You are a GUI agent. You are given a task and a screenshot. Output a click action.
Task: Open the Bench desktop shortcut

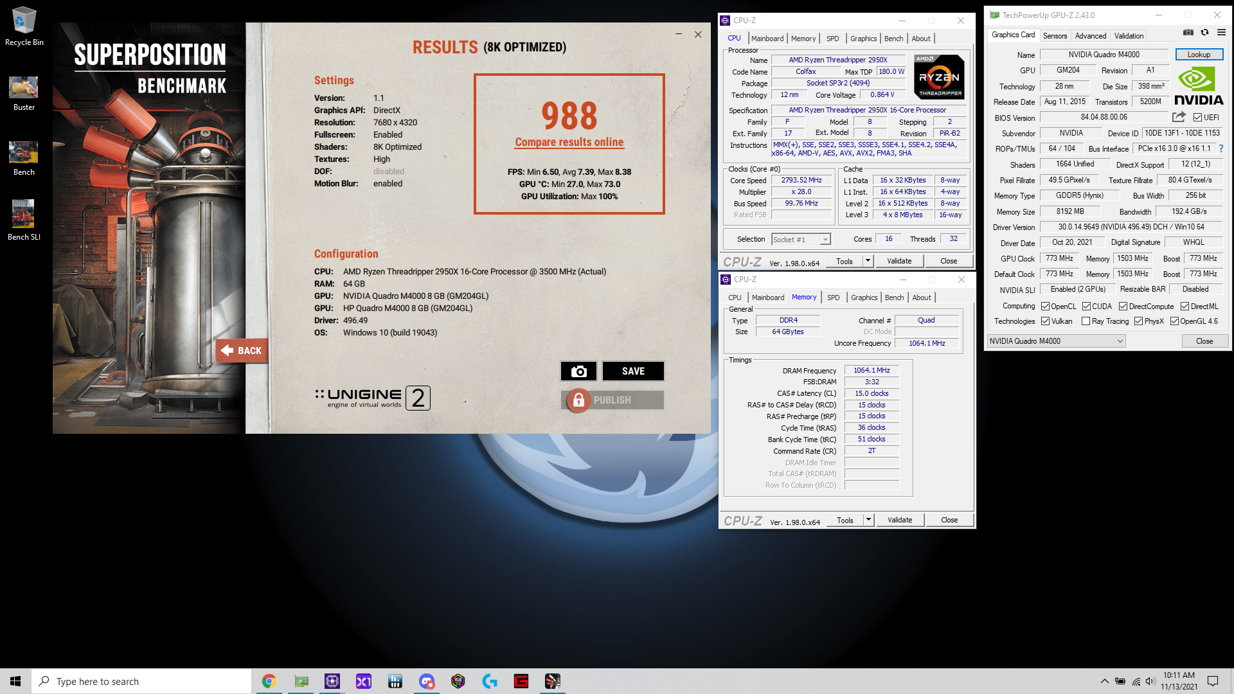click(x=24, y=159)
